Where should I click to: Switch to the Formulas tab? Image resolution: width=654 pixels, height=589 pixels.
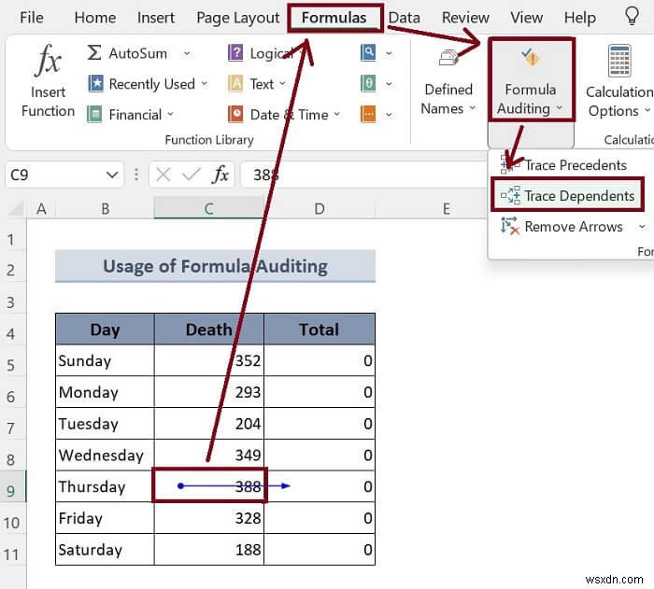[334, 18]
